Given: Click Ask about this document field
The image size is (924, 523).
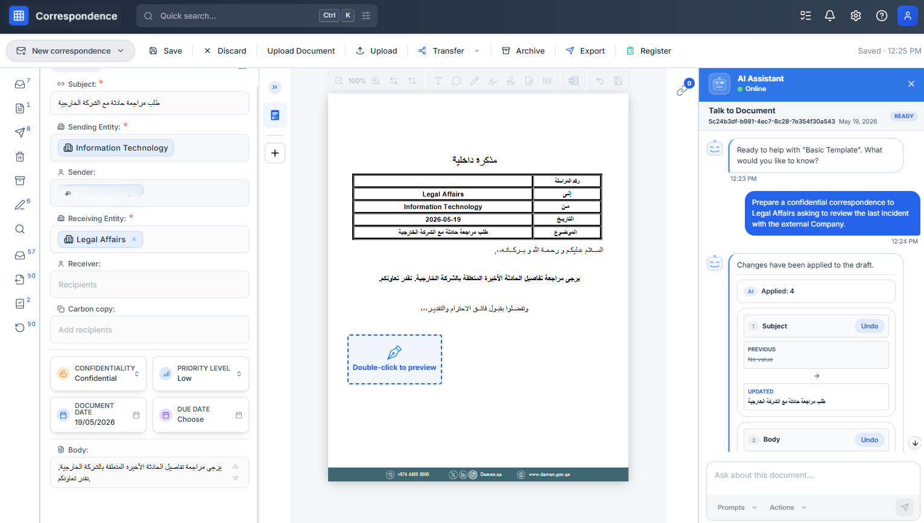Looking at the screenshot, I should pos(813,476).
